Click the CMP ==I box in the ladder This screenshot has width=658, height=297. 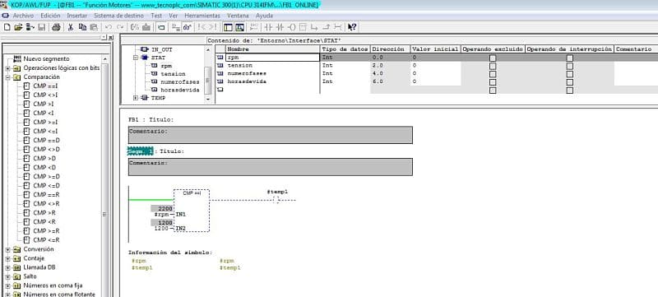click(192, 211)
